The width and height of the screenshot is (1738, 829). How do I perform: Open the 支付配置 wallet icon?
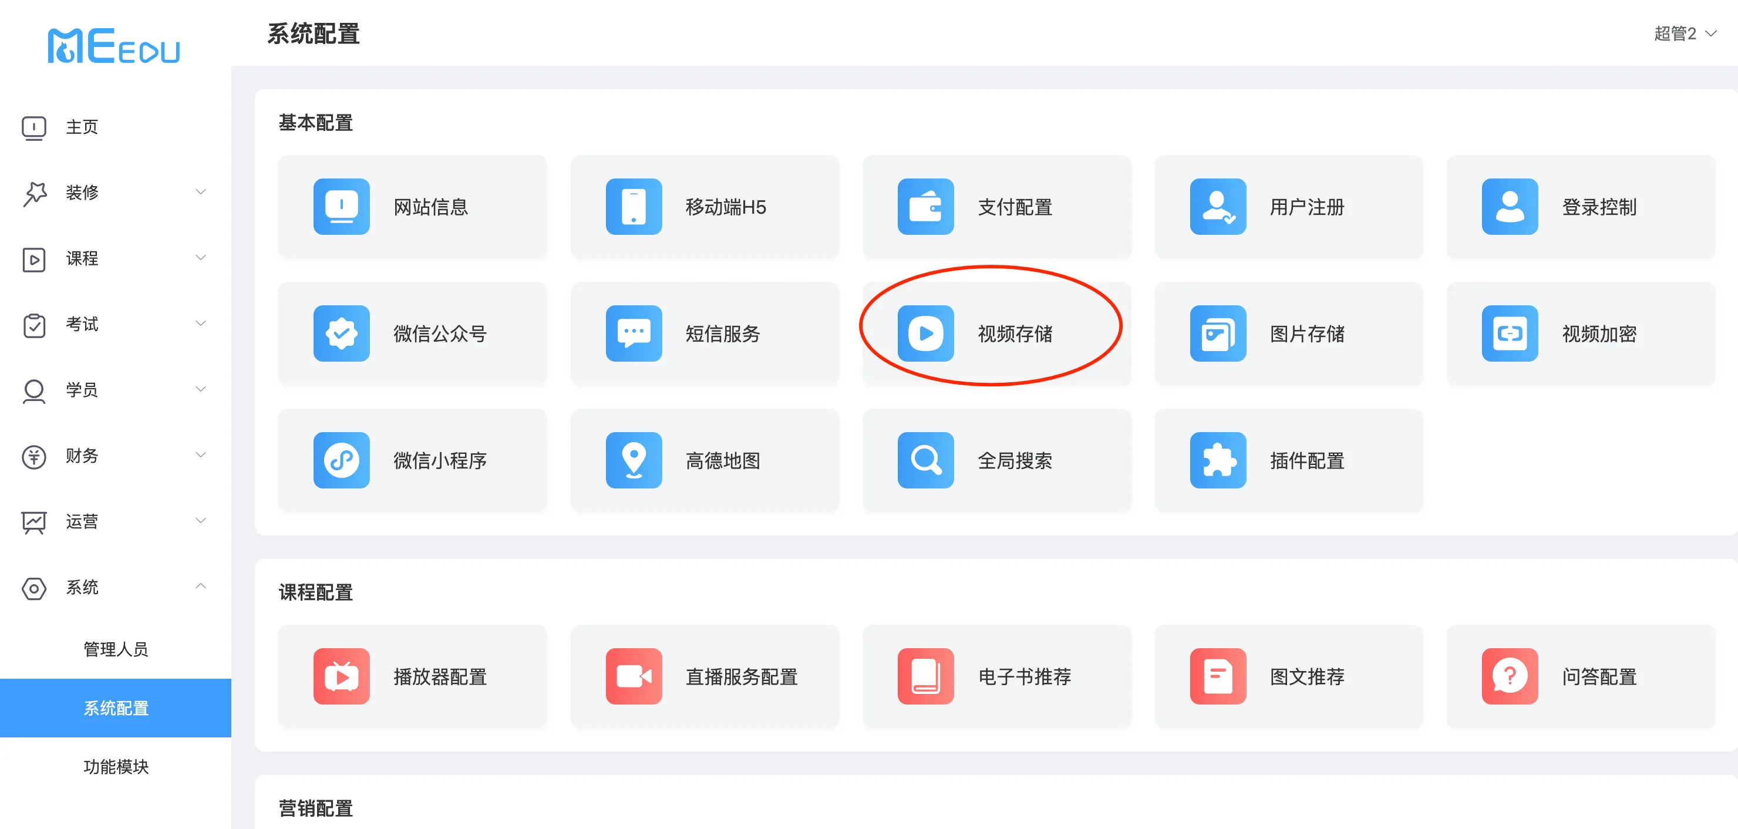click(926, 207)
